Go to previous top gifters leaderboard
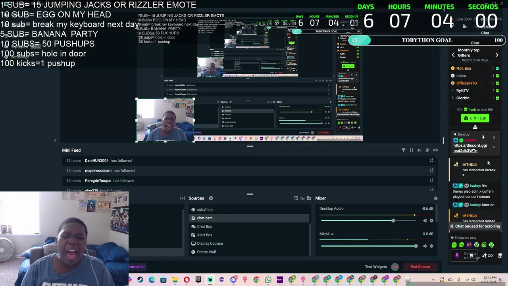This screenshot has width=508, height=286. point(453,55)
